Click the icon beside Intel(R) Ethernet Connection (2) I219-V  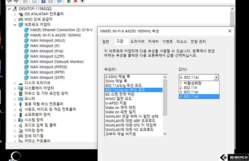point(26,30)
